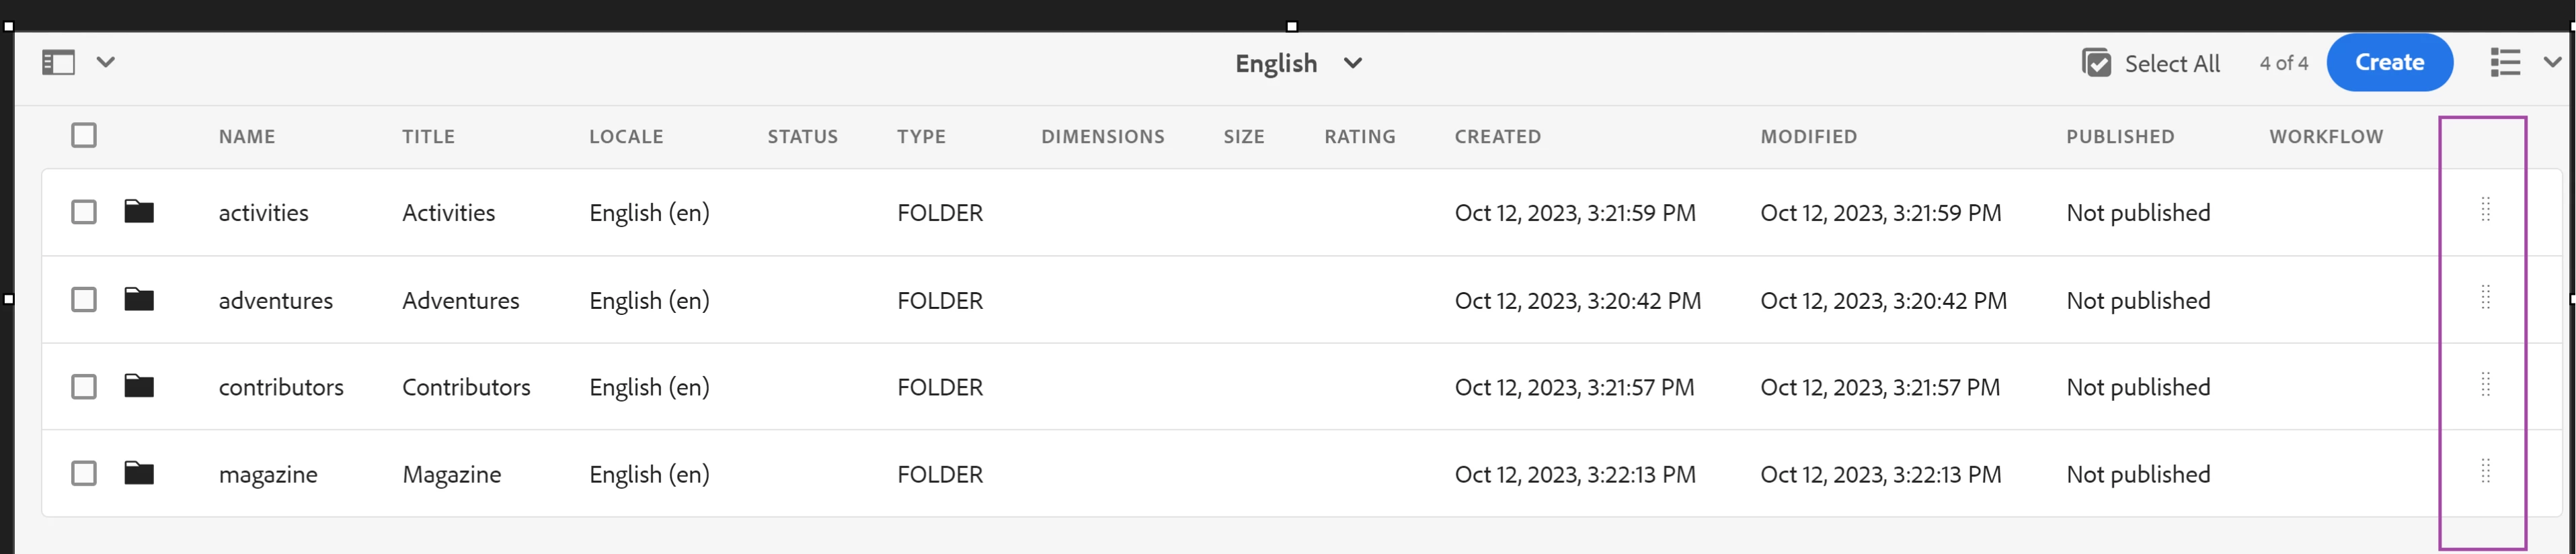Image resolution: width=2576 pixels, height=554 pixels.
Task: Click the activities folder icon
Action: pos(139,212)
